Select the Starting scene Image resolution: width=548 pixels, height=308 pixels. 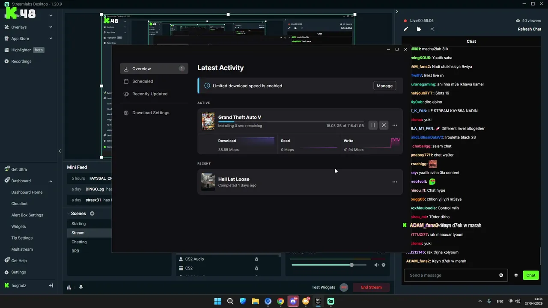click(89, 224)
